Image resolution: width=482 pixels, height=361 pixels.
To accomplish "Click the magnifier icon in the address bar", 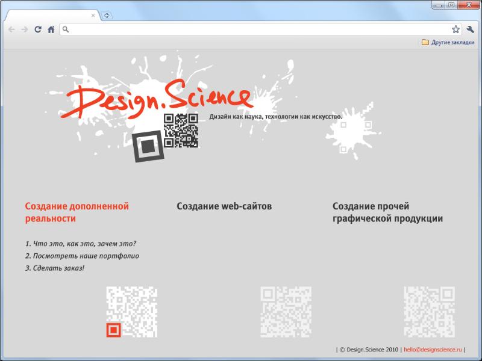I will point(66,29).
